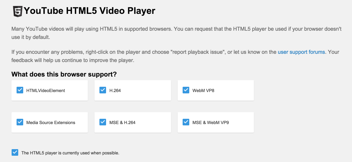Click 'The HTML5 player is currently used' text

70,153
